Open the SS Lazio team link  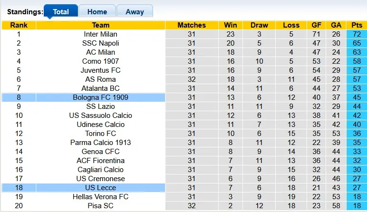pyautogui.click(x=100, y=106)
